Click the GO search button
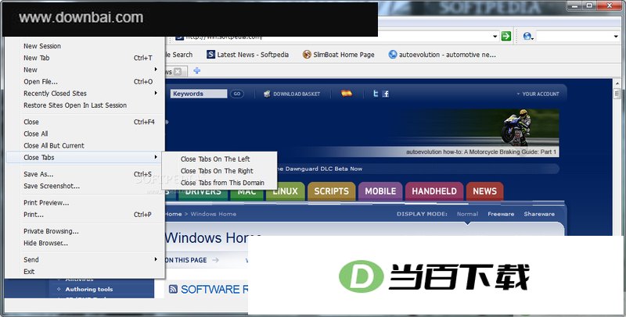 (237, 94)
